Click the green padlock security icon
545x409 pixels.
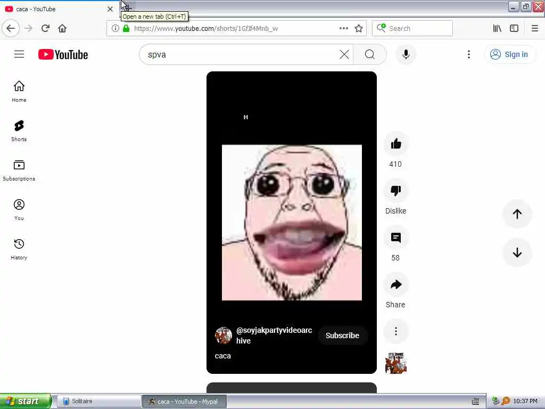(126, 29)
